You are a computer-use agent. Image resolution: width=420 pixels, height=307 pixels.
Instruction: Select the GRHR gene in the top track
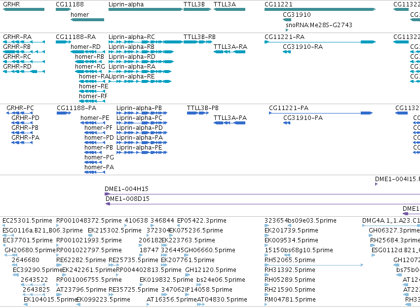point(24,9)
